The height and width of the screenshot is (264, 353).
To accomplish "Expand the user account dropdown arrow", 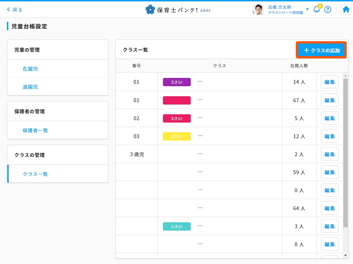I will click(307, 9).
